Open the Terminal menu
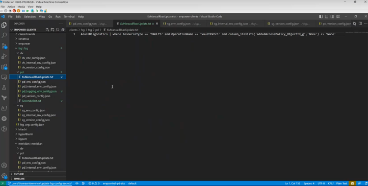The image size is (368, 186). point(69,17)
